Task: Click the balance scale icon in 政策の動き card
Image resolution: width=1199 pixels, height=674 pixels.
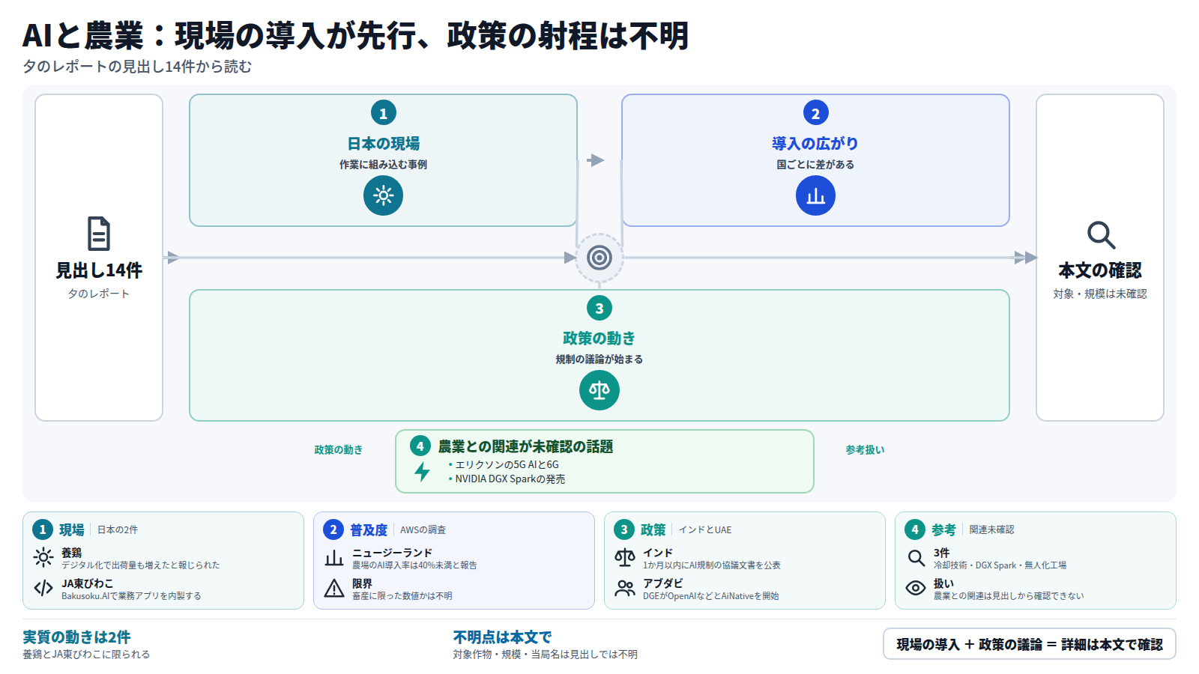Action: [599, 390]
